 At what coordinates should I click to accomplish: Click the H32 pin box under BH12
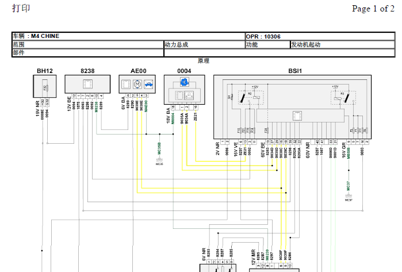tap(43, 102)
